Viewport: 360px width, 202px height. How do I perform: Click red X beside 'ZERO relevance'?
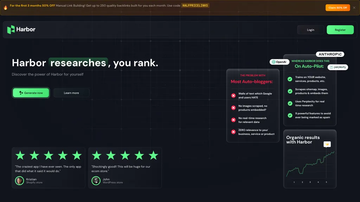tap(233, 132)
